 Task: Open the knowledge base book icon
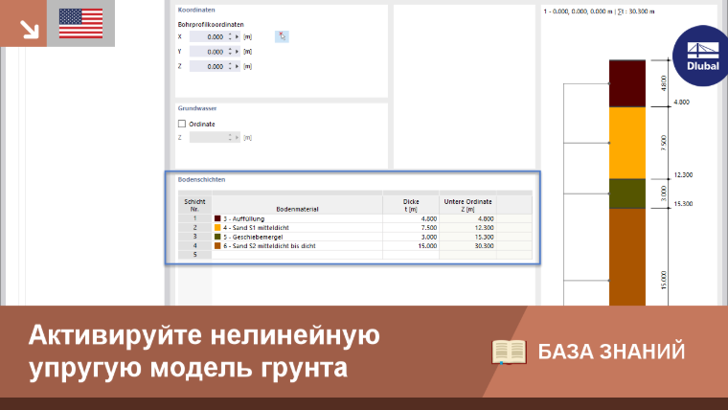coord(509,352)
